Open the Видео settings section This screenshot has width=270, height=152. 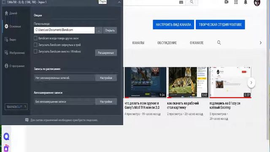(10, 39)
